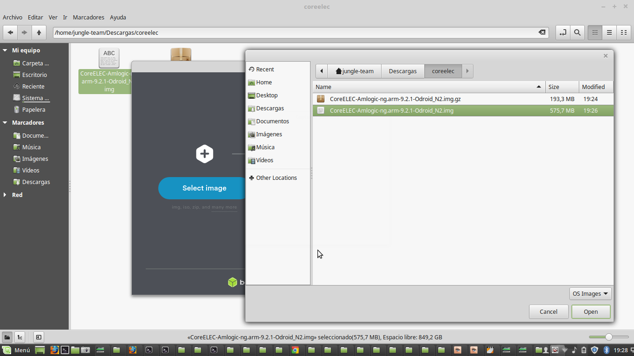Screen dimensions: 634x356
Task: Switch to compact view icon
Action: pyautogui.click(x=623, y=32)
